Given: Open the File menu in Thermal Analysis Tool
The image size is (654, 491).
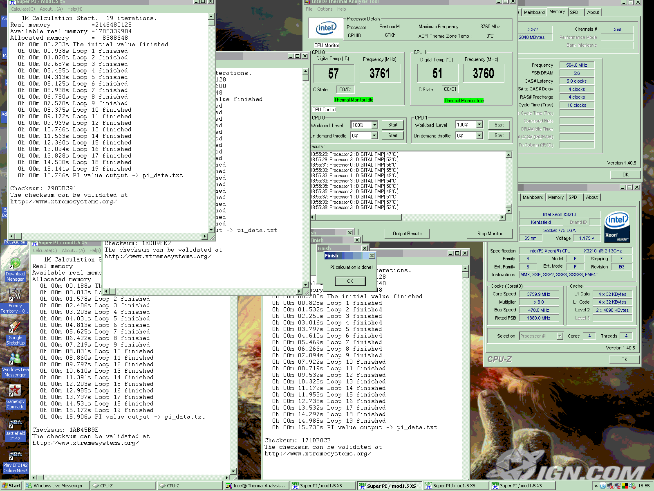Looking at the screenshot, I should click(309, 9).
